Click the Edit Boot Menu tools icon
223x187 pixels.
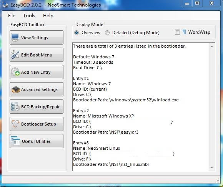click(15, 55)
